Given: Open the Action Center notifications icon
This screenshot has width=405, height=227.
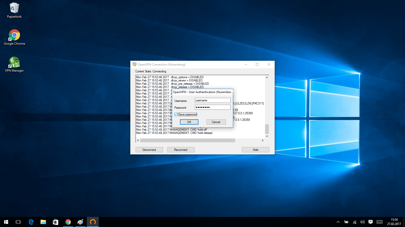Looking at the screenshot, I should point(371,222).
